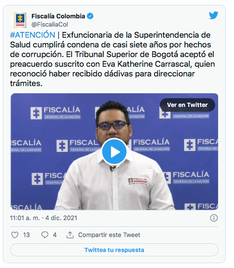Click Twittea tu respuesta button
The height and width of the screenshot is (268, 234).
(114, 250)
